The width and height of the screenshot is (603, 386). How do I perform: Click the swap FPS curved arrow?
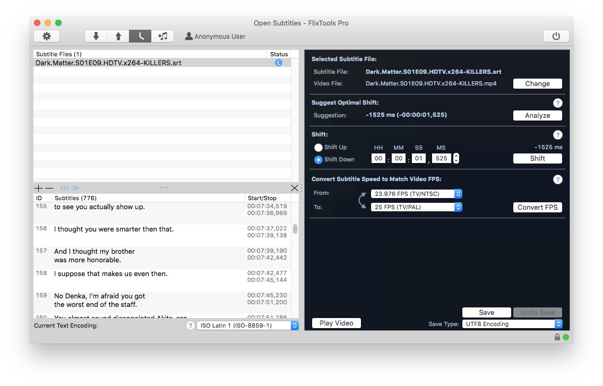click(x=362, y=201)
